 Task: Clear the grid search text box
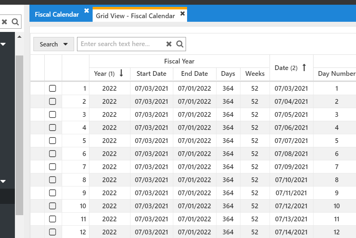coord(169,44)
